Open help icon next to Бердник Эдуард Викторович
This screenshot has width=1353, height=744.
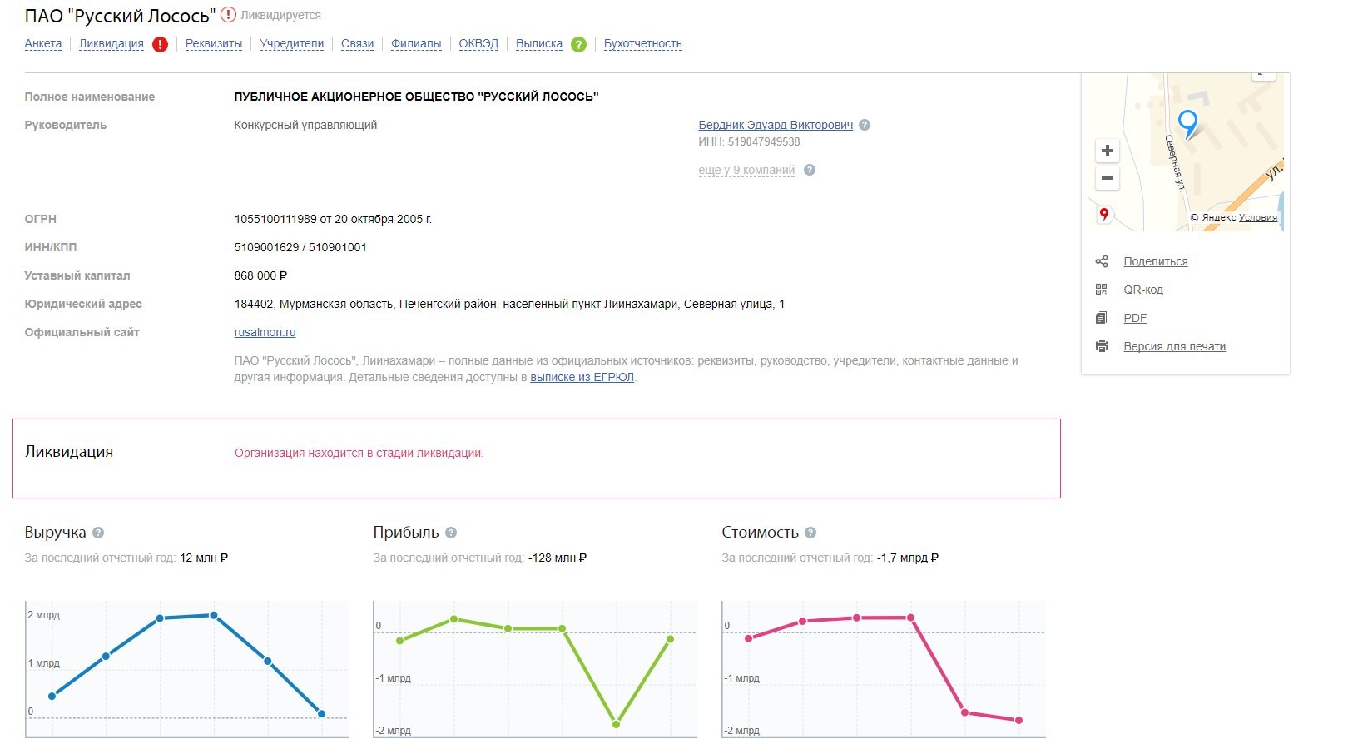(865, 126)
